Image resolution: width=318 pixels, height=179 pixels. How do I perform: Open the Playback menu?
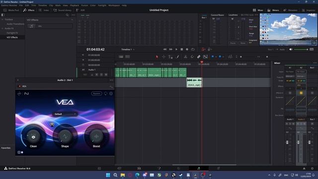[75, 5]
